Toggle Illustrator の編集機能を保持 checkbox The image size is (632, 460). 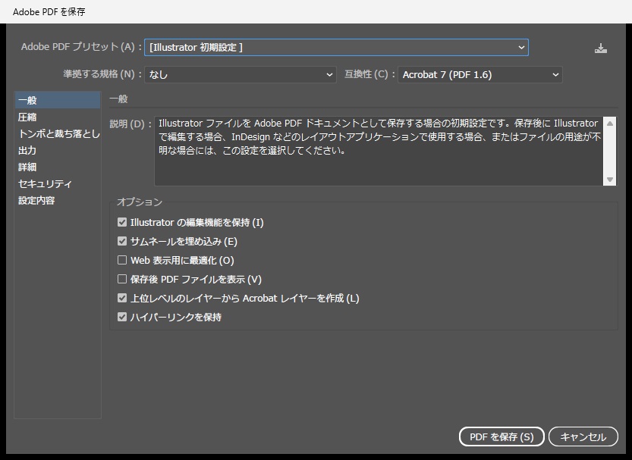[x=121, y=222]
